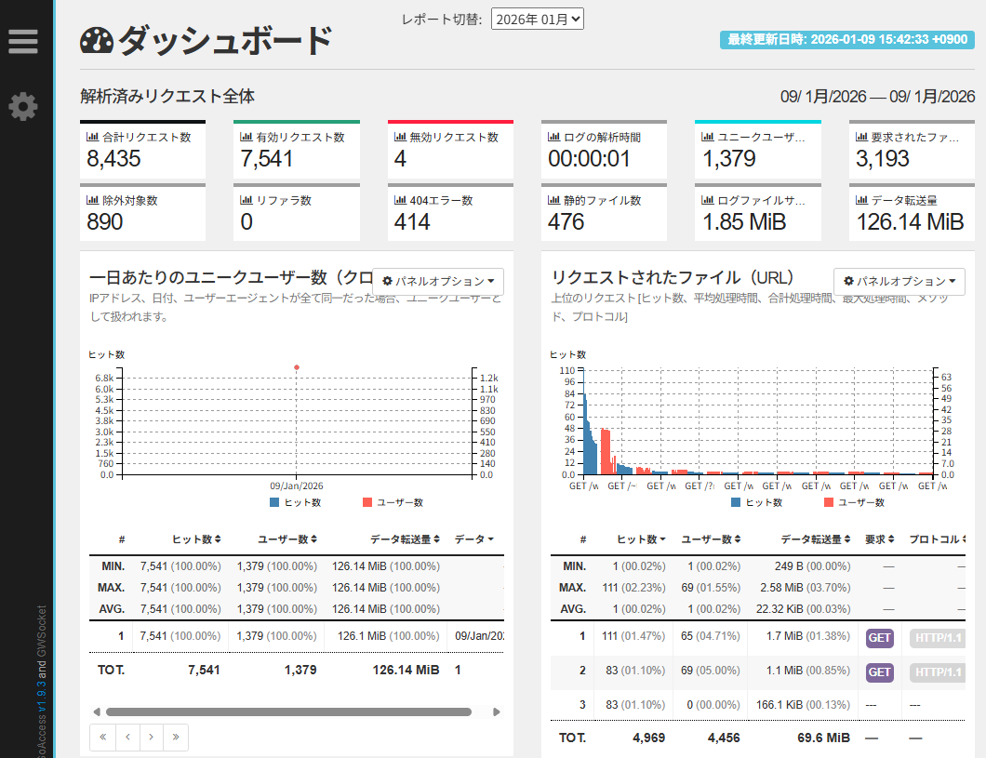Click the dashboard gauge icon beside the title
Viewport: 986px width, 758px height.
97,40
